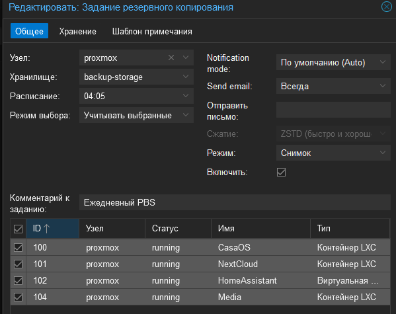Uncheck the row 101 NextCloud checkbox

tap(18, 264)
